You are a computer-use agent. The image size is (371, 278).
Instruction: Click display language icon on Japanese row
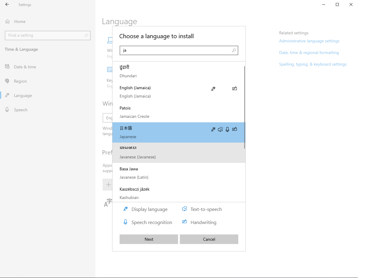click(x=213, y=129)
